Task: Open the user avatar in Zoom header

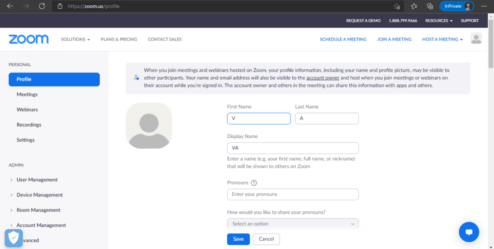Action: point(476,38)
